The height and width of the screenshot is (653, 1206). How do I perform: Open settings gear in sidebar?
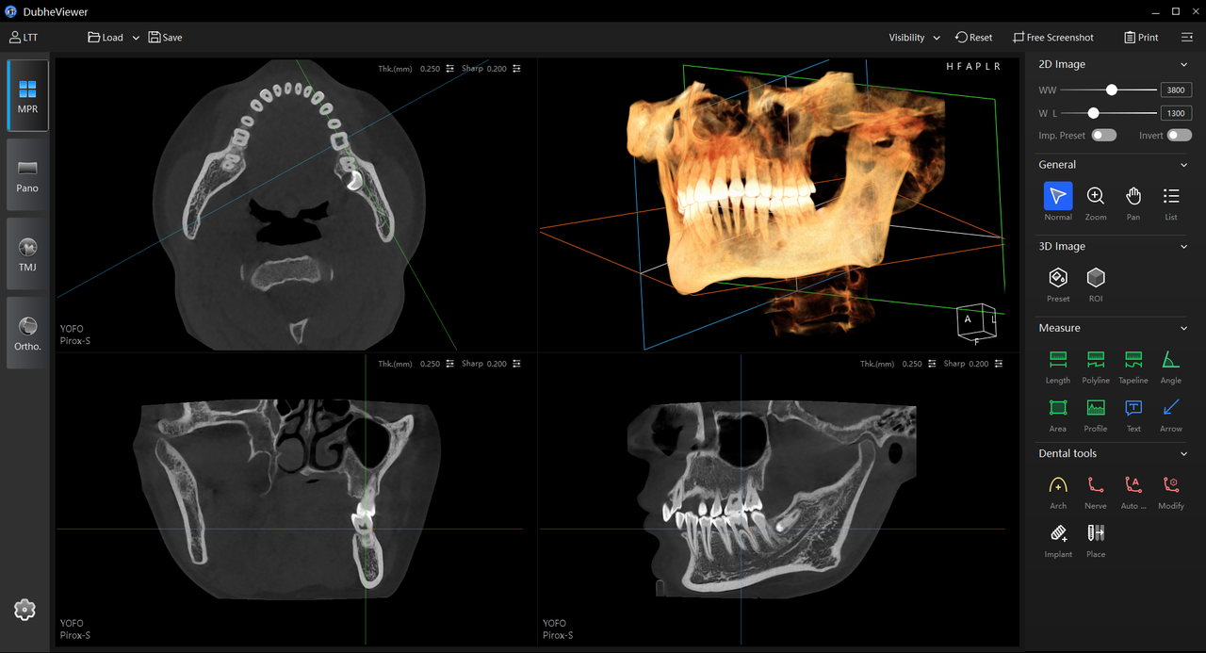point(25,610)
